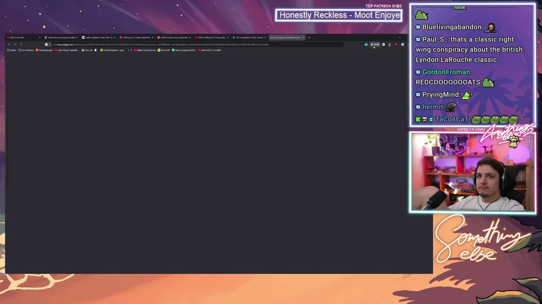
Task: Go back with the browser back arrow
Action: pyautogui.click(x=9, y=44)
